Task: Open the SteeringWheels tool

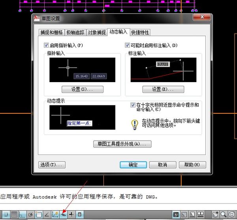Action: tap(232, 214)
